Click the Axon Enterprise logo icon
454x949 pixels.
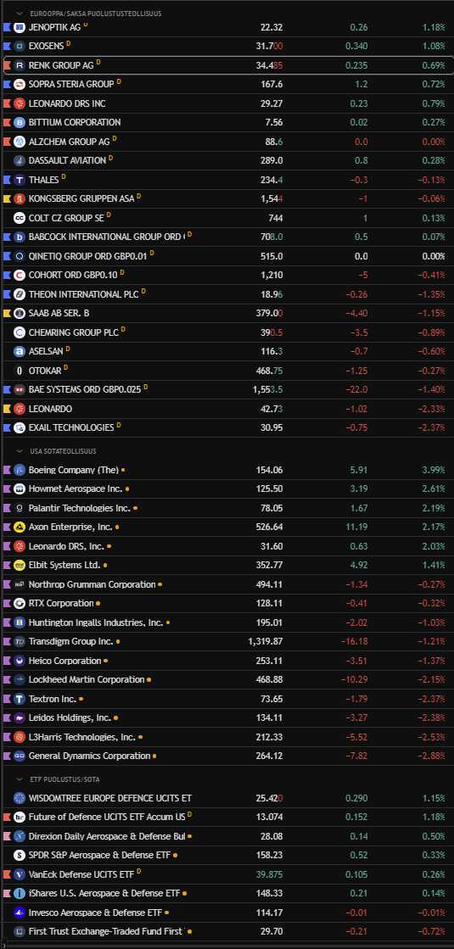[20, 528]
